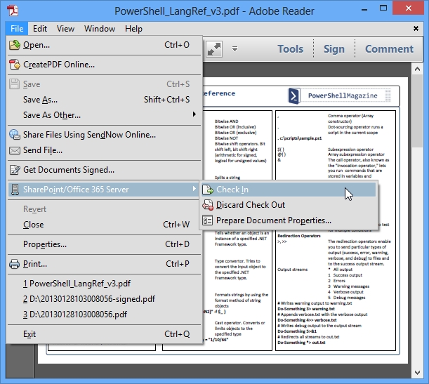Minimize the Adobe Reader window
Image resolution: width=429 pixels, height=384 pixels.
tap(364, 9)
